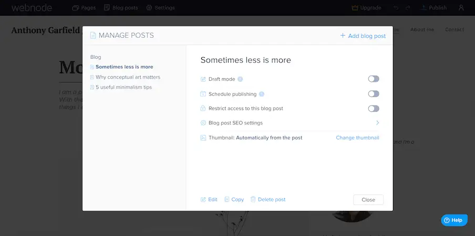The height and width of the screenshot is (236, 475).
Task: Toggle Restrict access to this blog post
Action: [x=373, y=109]
